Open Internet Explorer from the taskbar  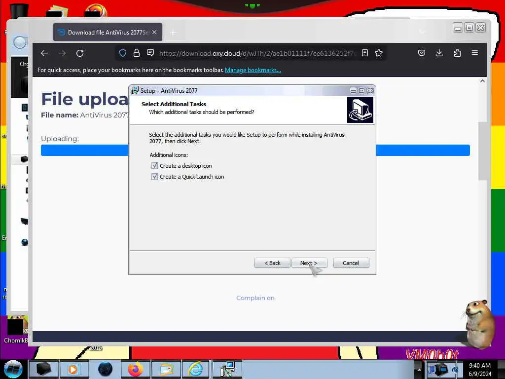point(196,369)
